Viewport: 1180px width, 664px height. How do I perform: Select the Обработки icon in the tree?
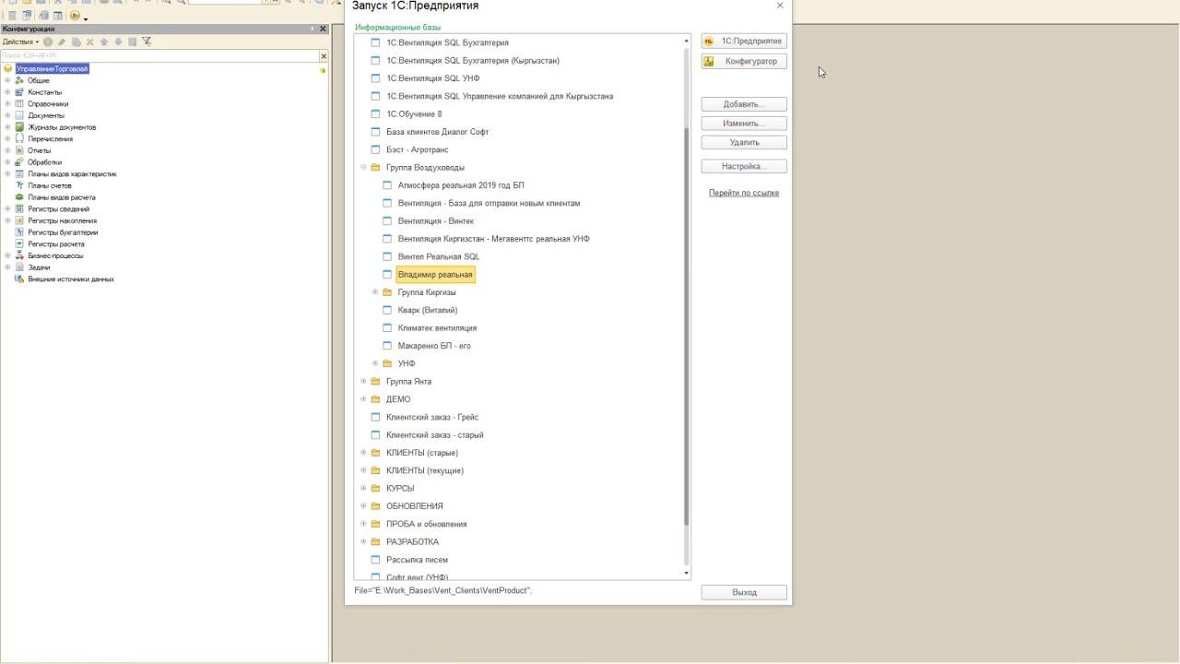19,162
